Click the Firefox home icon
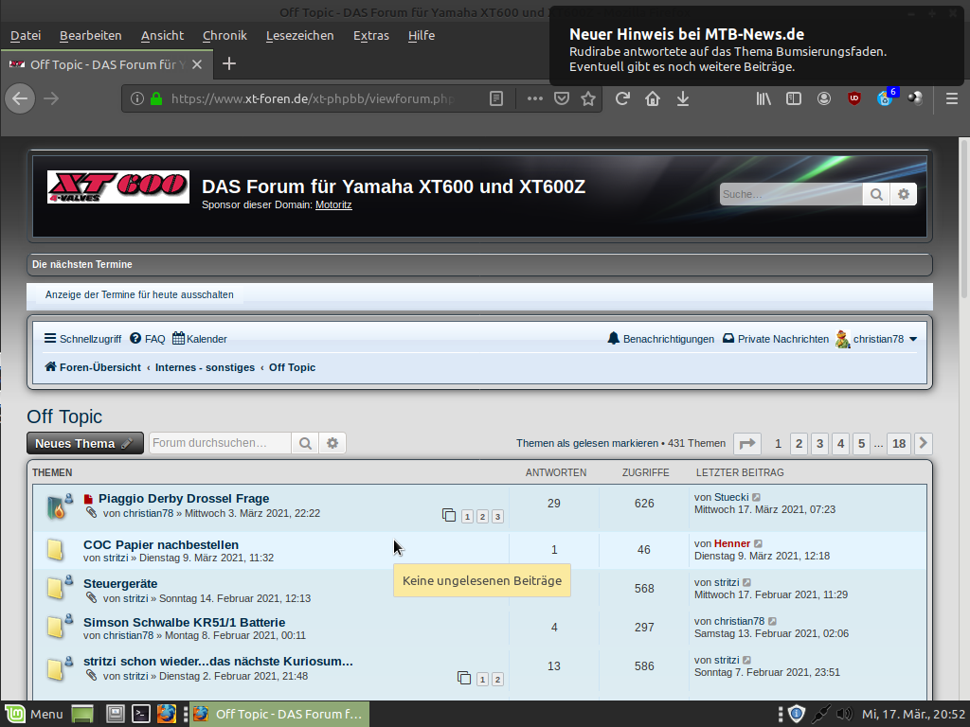The width and height of the screenshot is (970, 727). pos(653,98)
